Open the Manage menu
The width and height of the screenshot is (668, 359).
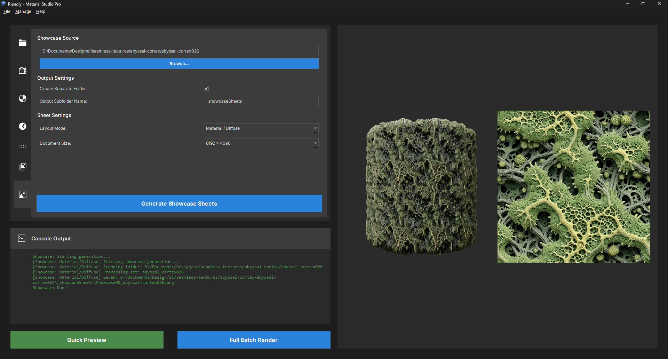point(23,11)
